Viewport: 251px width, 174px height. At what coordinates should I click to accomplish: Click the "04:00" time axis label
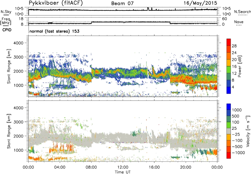(x=60, y=167)
